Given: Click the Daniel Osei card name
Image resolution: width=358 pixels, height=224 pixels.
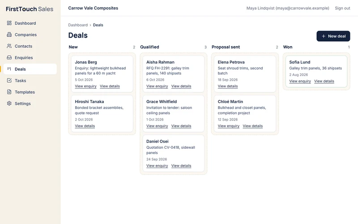Looking at the screenshot, I should click(x=158, y=142).
